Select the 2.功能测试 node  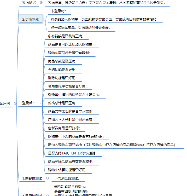point(31,19)
